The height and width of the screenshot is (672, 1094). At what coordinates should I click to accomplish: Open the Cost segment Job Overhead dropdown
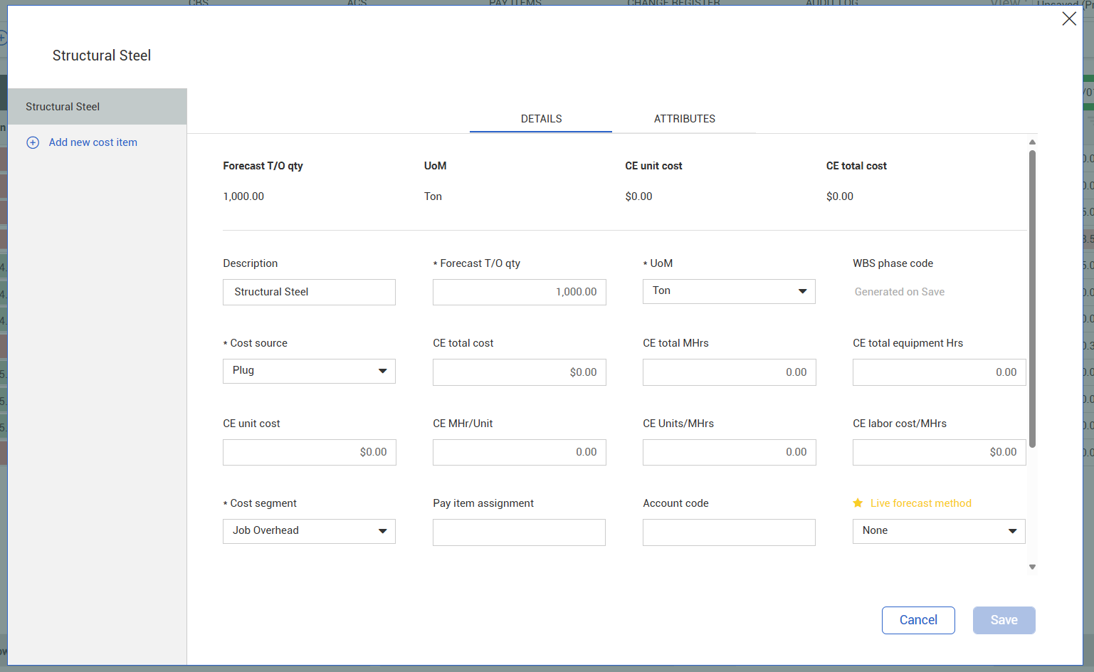point(309,531)
